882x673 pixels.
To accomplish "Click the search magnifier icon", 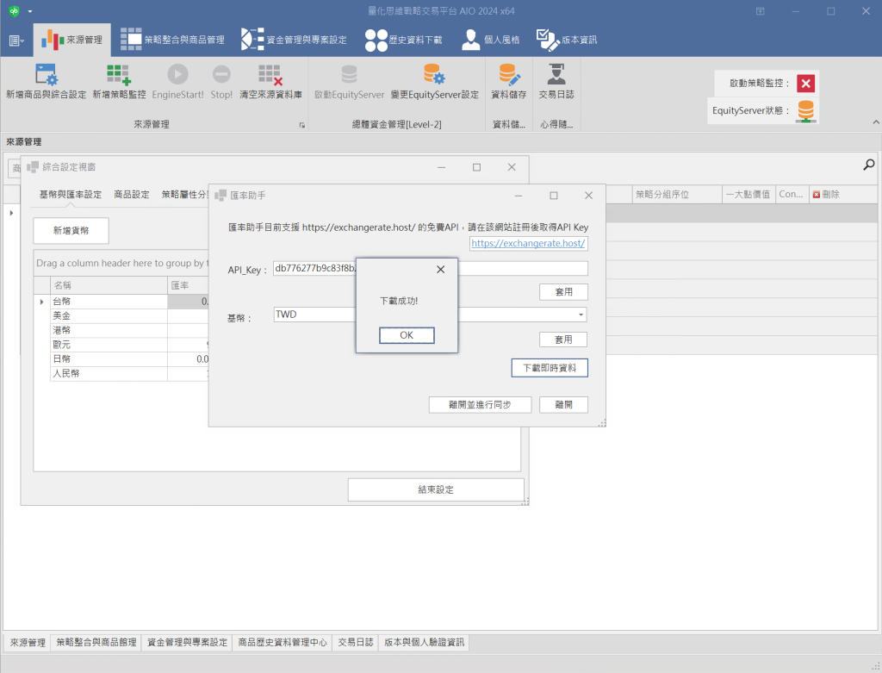I will click(868, 165).
